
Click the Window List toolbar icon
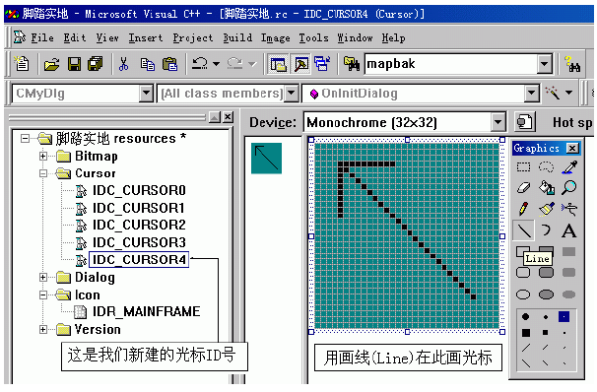point(322,64)
